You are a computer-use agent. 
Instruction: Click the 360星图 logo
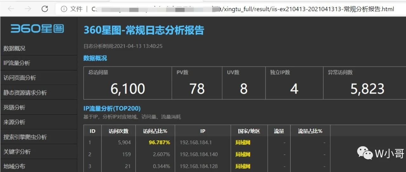click(37, 29)
